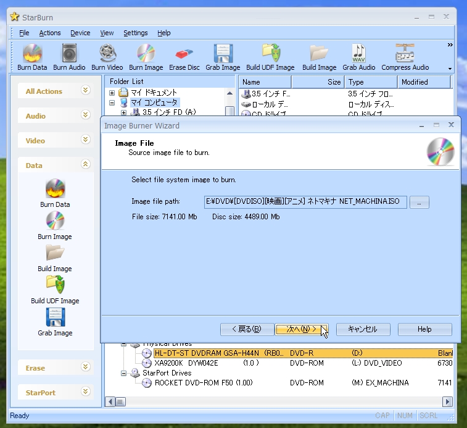Open the Device menu

click(80, 33)
